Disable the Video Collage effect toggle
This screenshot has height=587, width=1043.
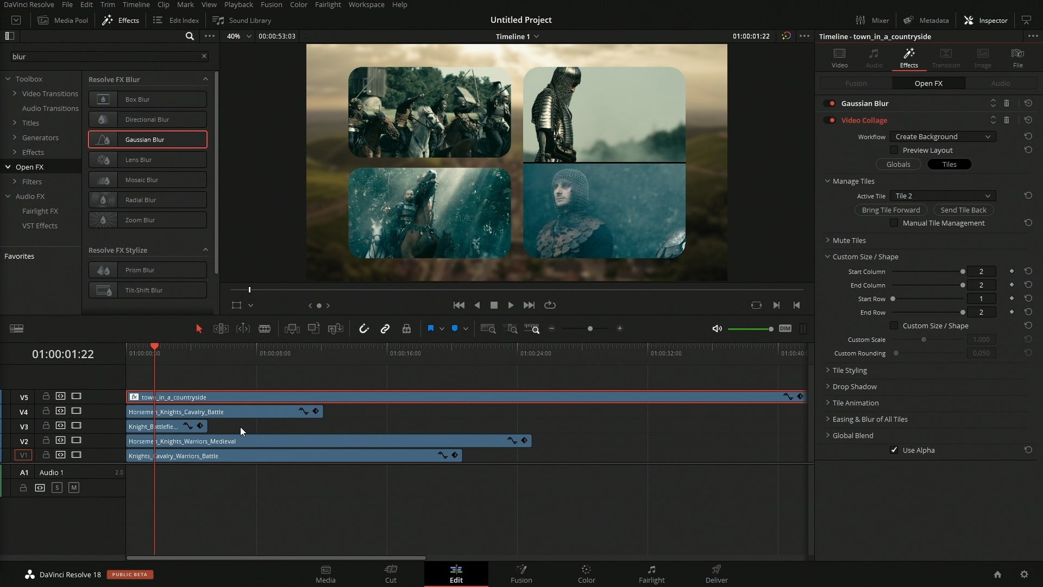pos(831,120)
